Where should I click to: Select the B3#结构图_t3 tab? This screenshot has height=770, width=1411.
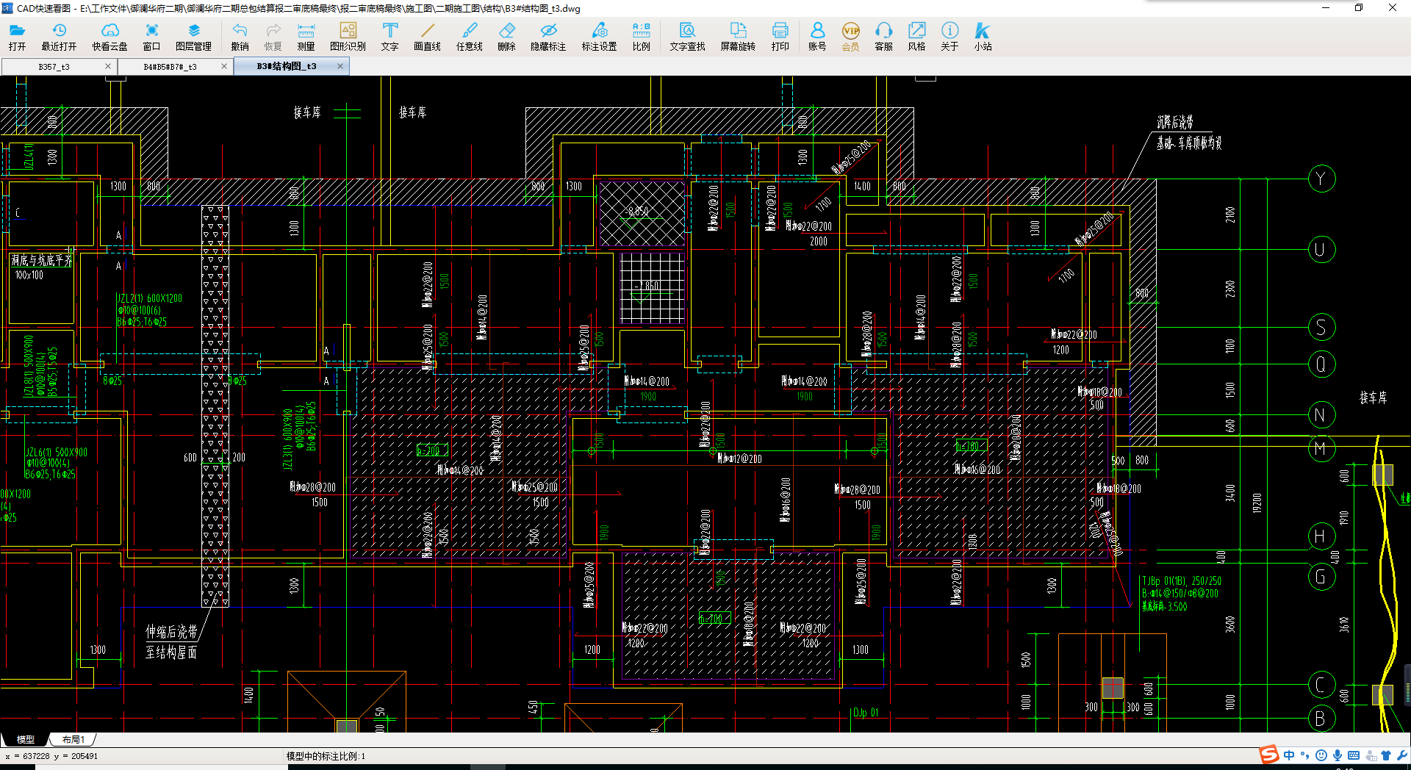287,66
